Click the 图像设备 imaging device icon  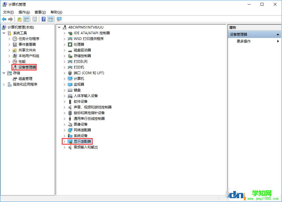click(70, 124)
